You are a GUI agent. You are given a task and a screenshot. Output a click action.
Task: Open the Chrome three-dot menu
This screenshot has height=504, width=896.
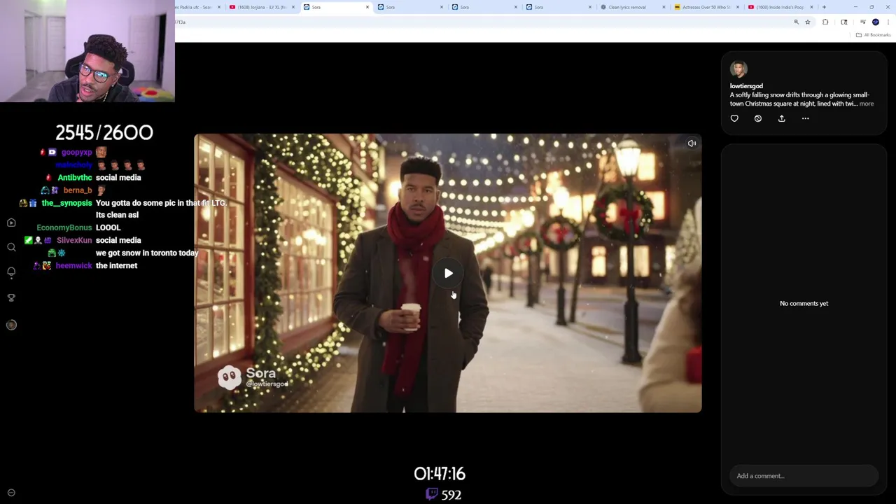pyautogui.click(x=888, y=22)
